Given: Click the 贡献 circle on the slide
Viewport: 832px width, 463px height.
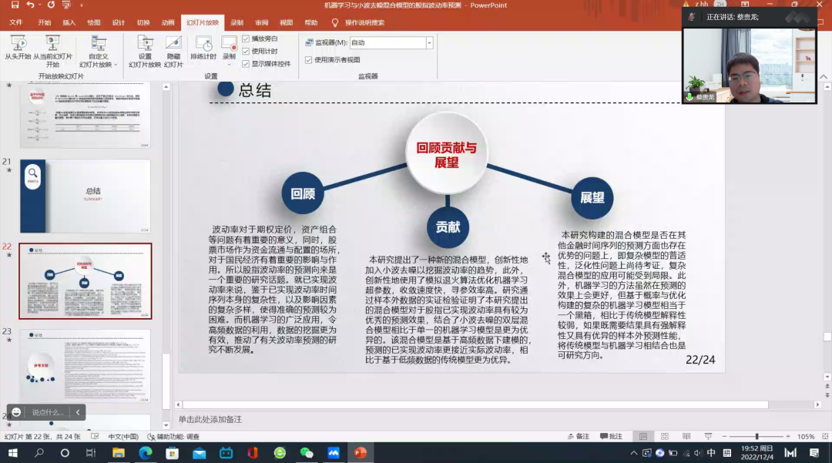Looking at the screenshot, I should [448, 227].
